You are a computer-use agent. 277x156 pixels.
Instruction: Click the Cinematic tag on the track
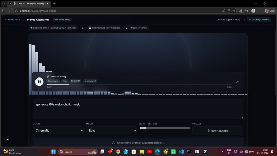[53, 81]
